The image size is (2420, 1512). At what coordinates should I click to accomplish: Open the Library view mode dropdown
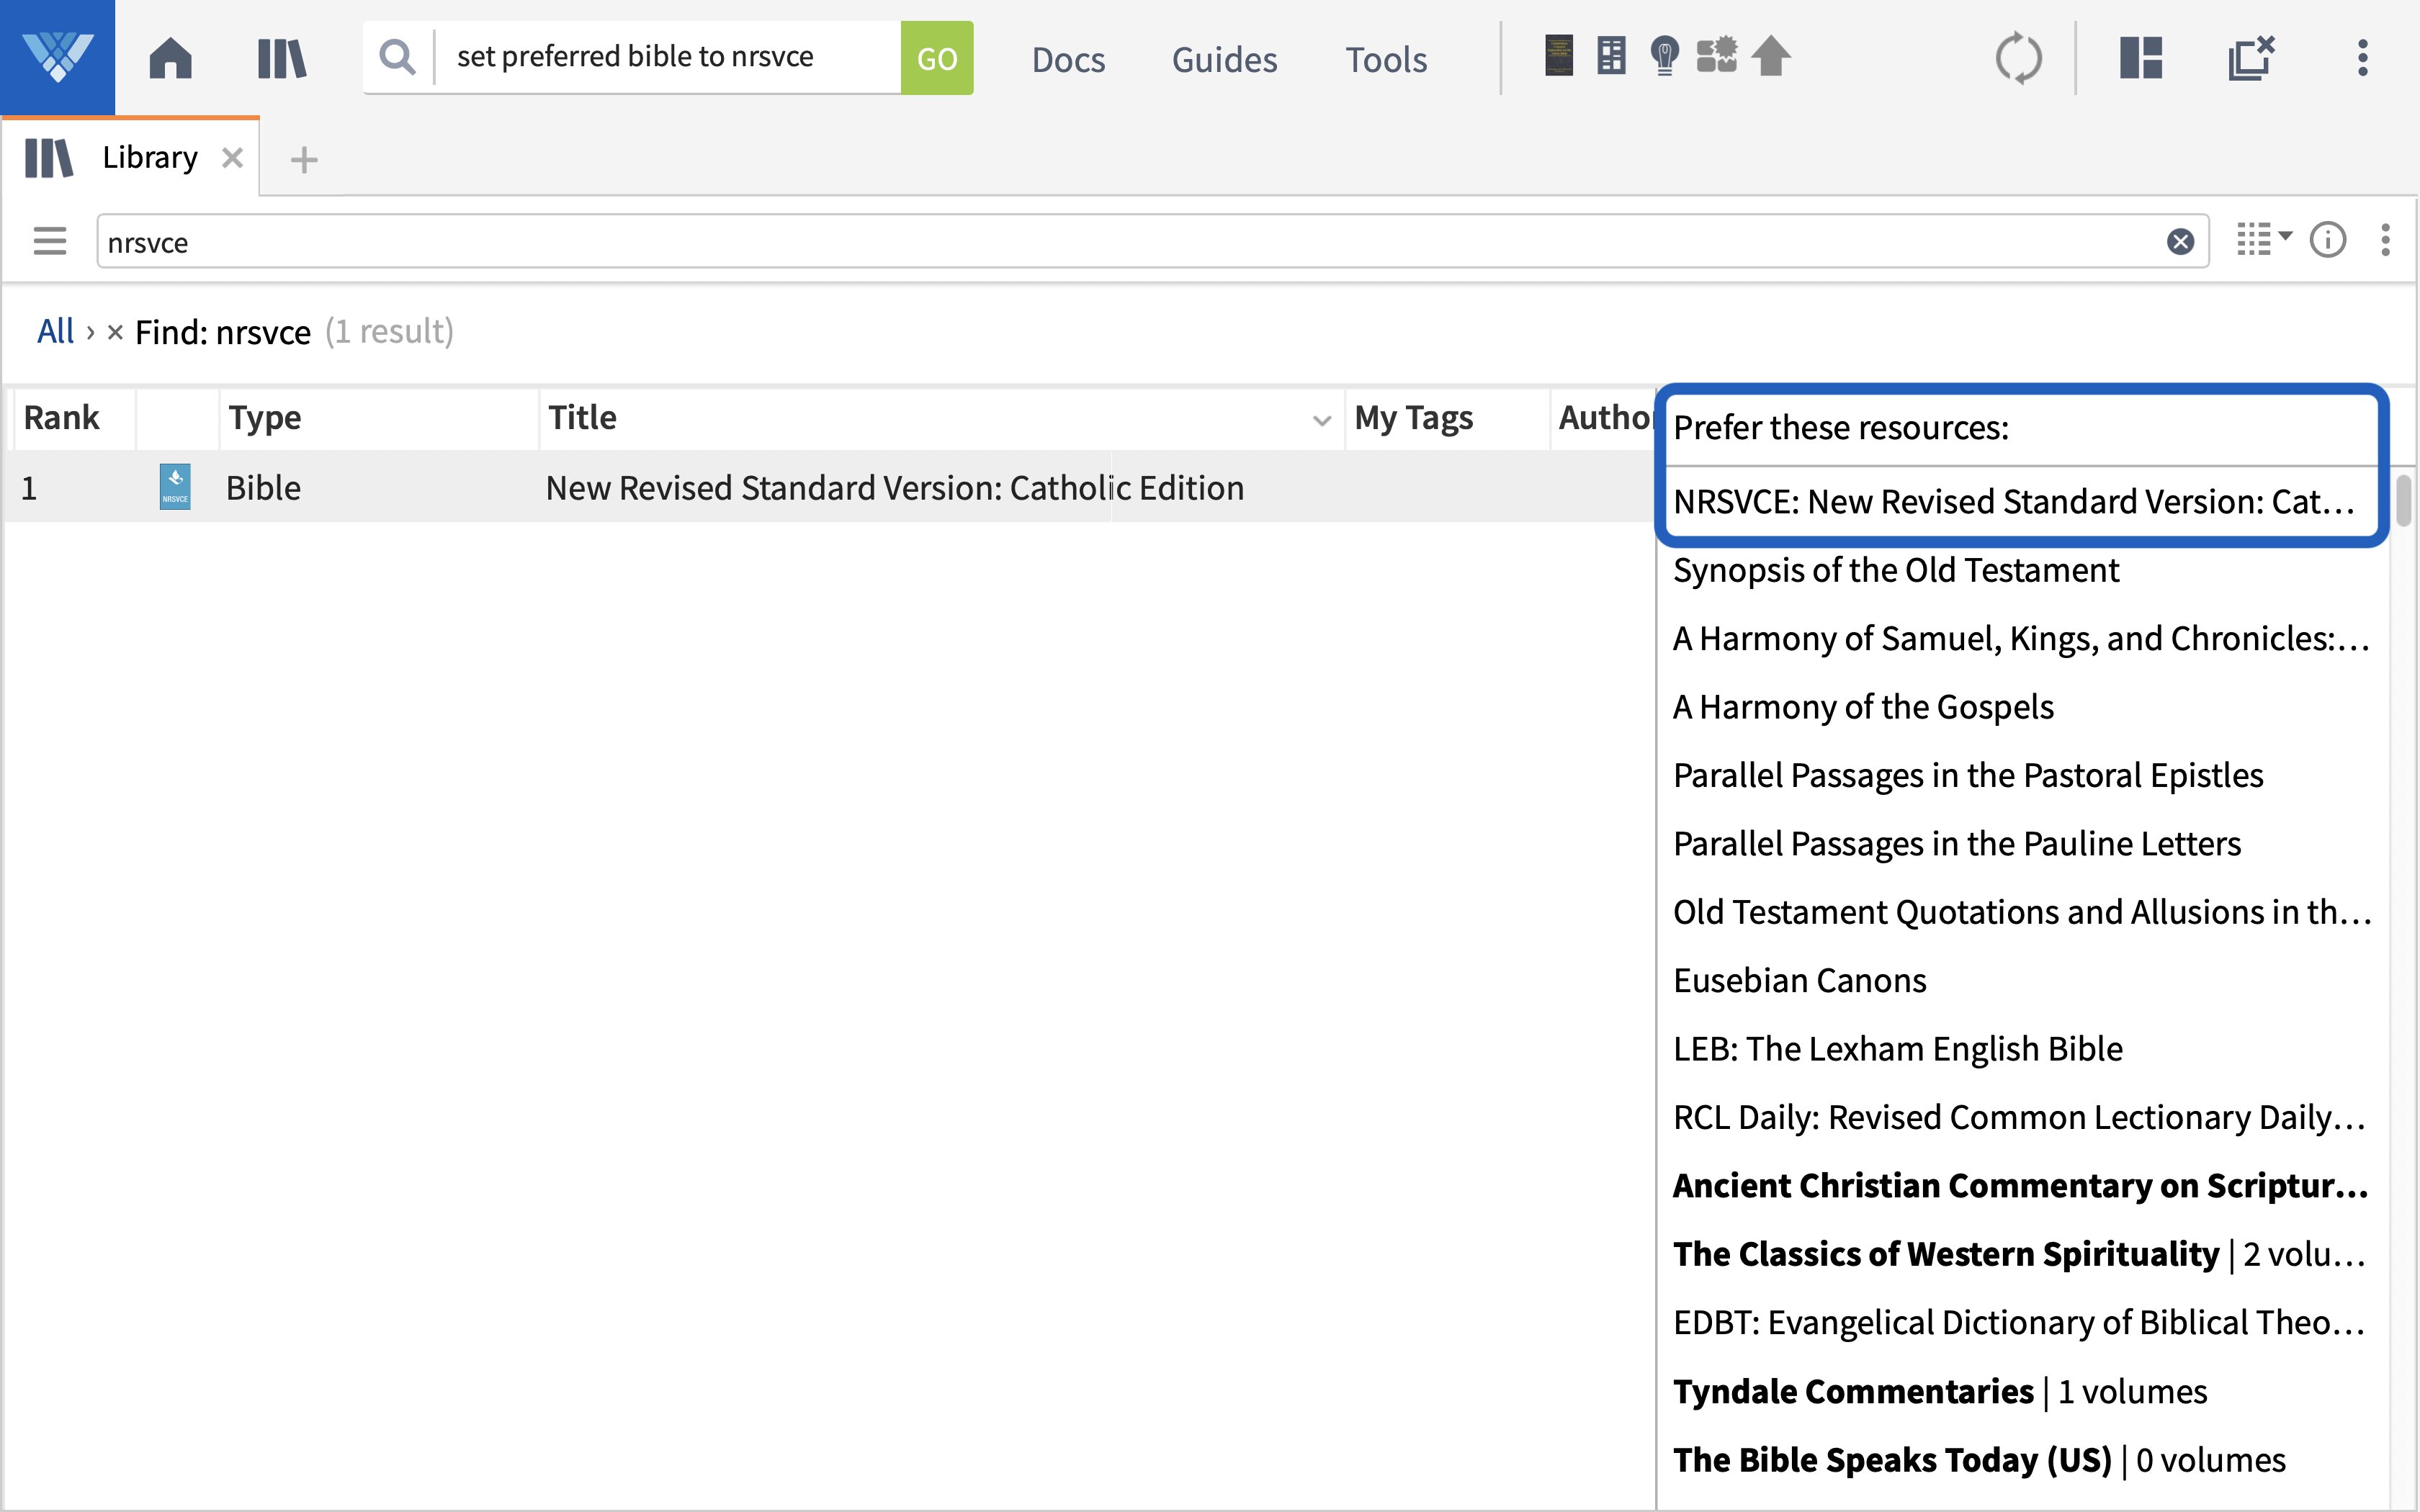(2264, 240)
